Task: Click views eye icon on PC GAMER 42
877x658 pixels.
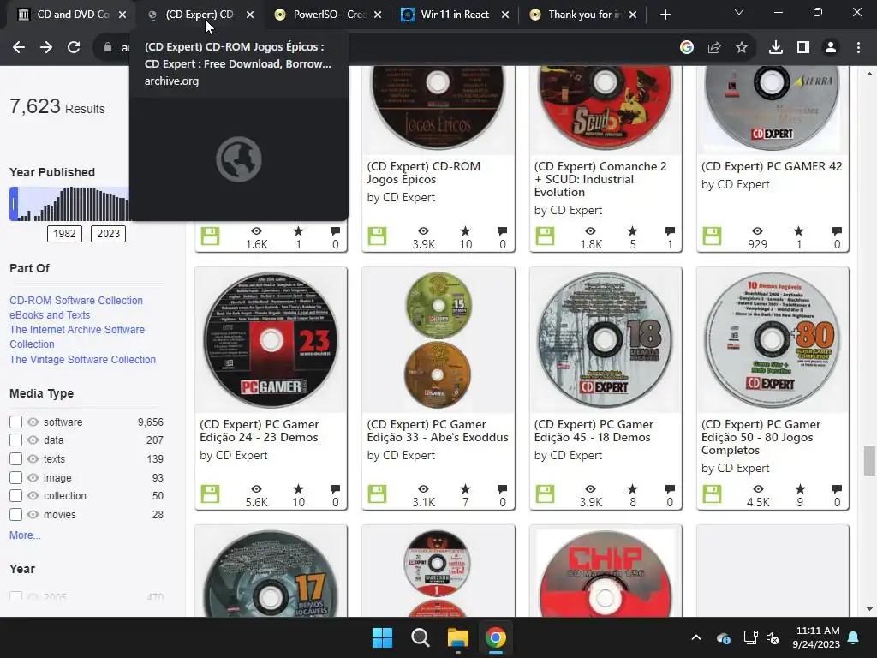Action: tap(757, 230)
